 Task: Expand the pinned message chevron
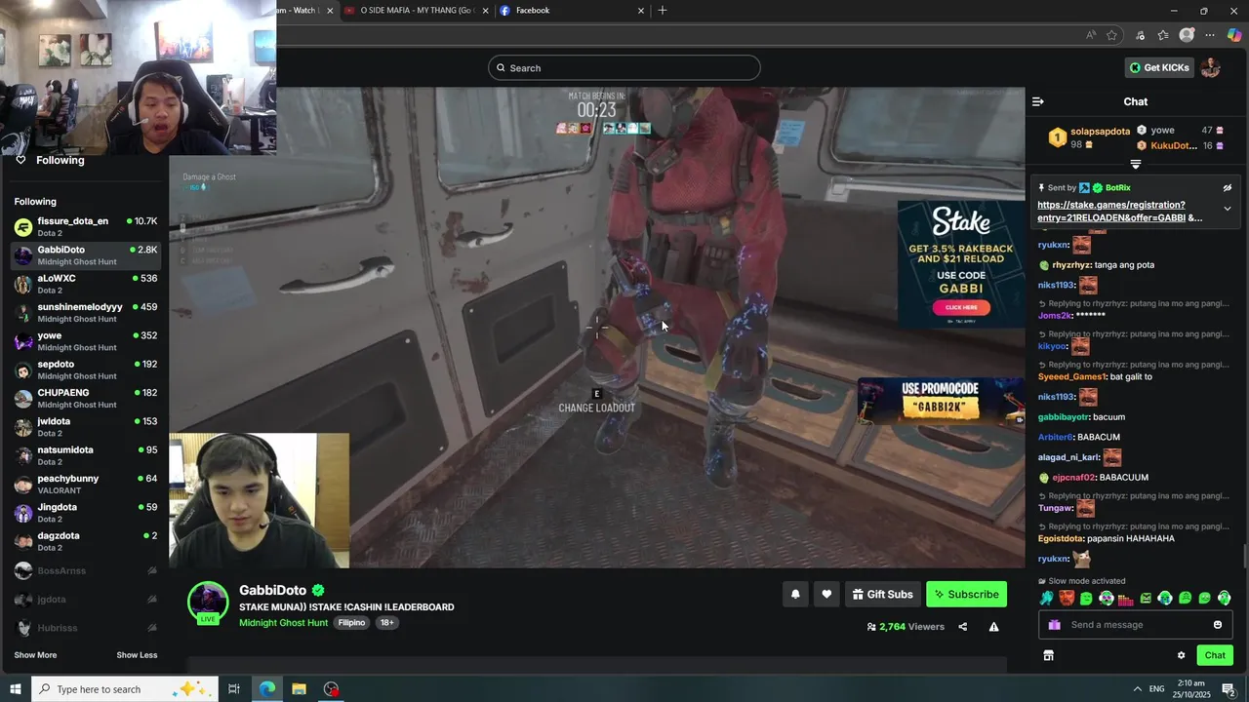[x=1228, y=209]
